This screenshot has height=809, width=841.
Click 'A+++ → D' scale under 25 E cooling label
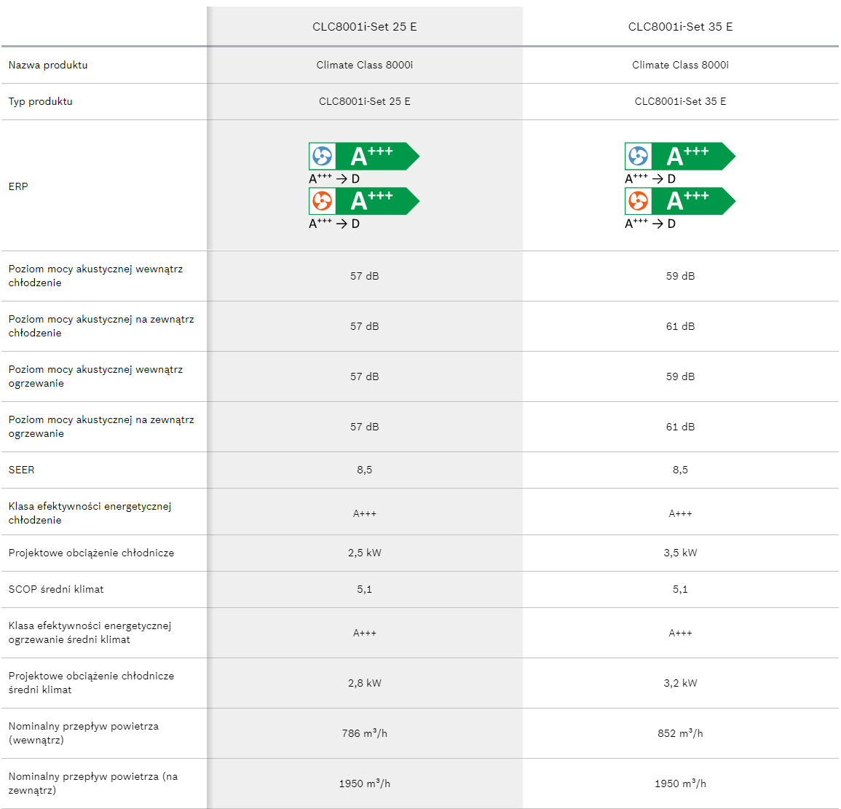click(334, 178)
